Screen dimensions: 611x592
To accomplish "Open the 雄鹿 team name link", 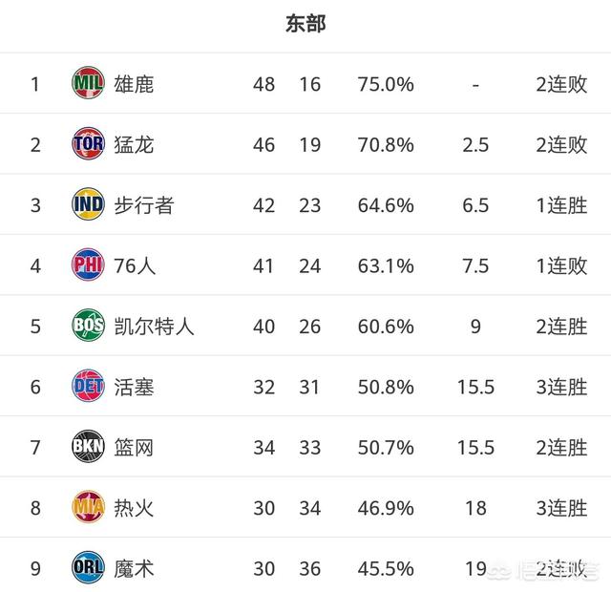I will (134, 84).
